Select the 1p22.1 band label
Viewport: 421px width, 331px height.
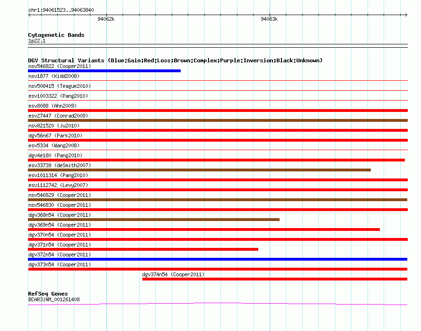[37, 41]
